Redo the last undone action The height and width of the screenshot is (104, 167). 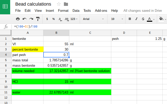pyautogui.click(x=31, y=19)
